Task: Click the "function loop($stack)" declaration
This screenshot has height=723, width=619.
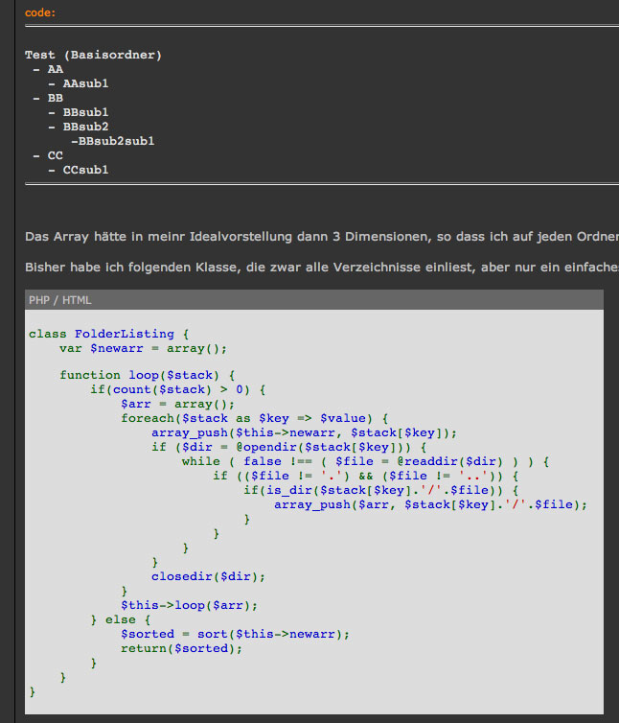Action: (x=147, y=375)
